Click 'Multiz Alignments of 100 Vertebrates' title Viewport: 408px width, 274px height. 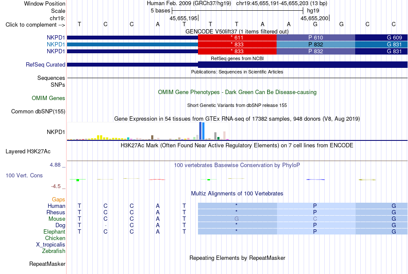click(x=237, y=194)
